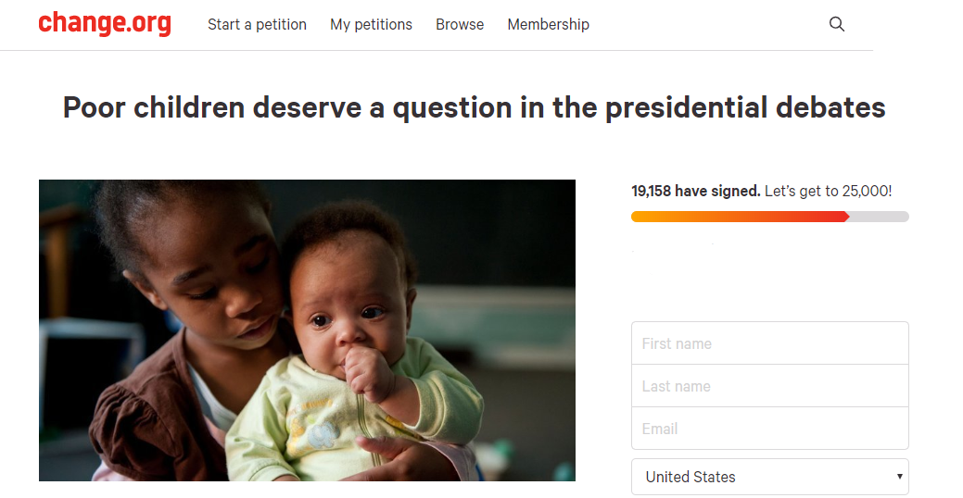
Task: Go home via the change.org logo
Action: point(105,23)
